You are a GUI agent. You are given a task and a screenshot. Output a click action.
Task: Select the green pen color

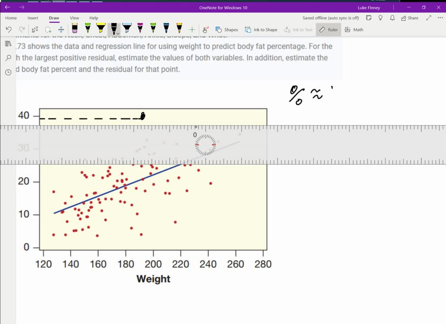[88, 29]
